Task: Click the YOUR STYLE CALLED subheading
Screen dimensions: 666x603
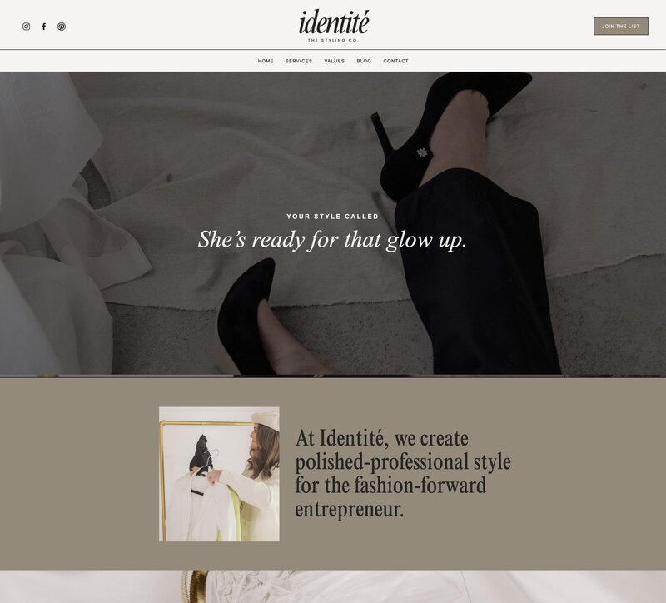Action: (332, 217)
